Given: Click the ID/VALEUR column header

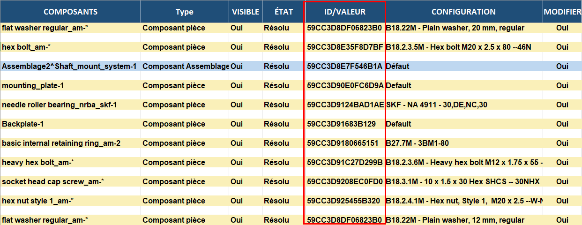Looking at the screenshot, I should pyautogui.click(x=344, y=12).
